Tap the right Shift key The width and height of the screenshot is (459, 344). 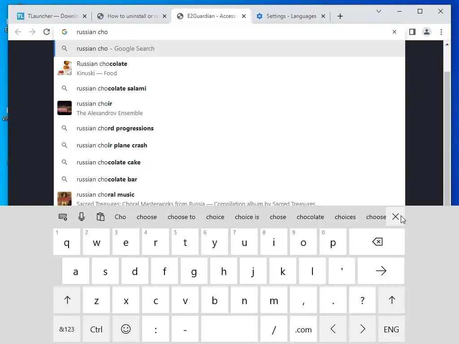coord(392,300)
